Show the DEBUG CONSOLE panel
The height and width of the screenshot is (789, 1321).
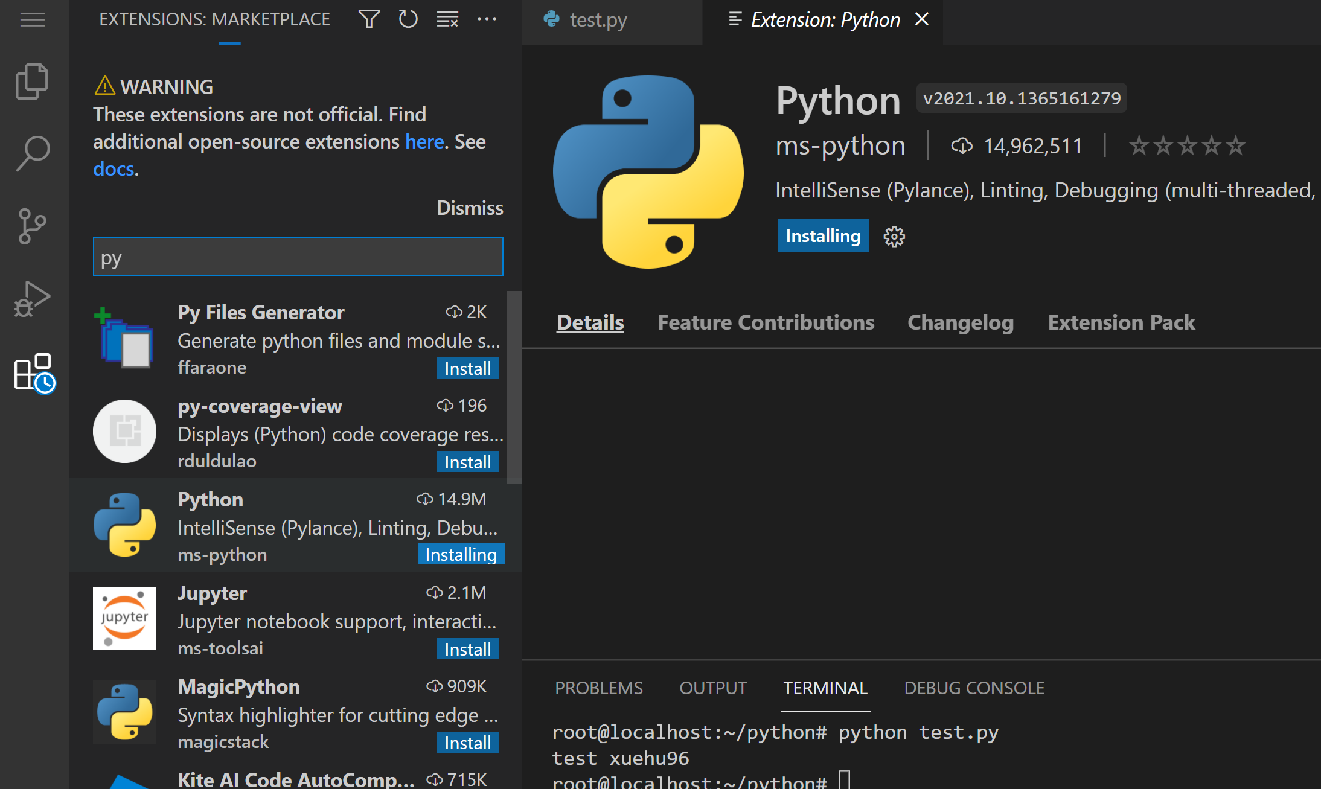(x=974, y=688)
